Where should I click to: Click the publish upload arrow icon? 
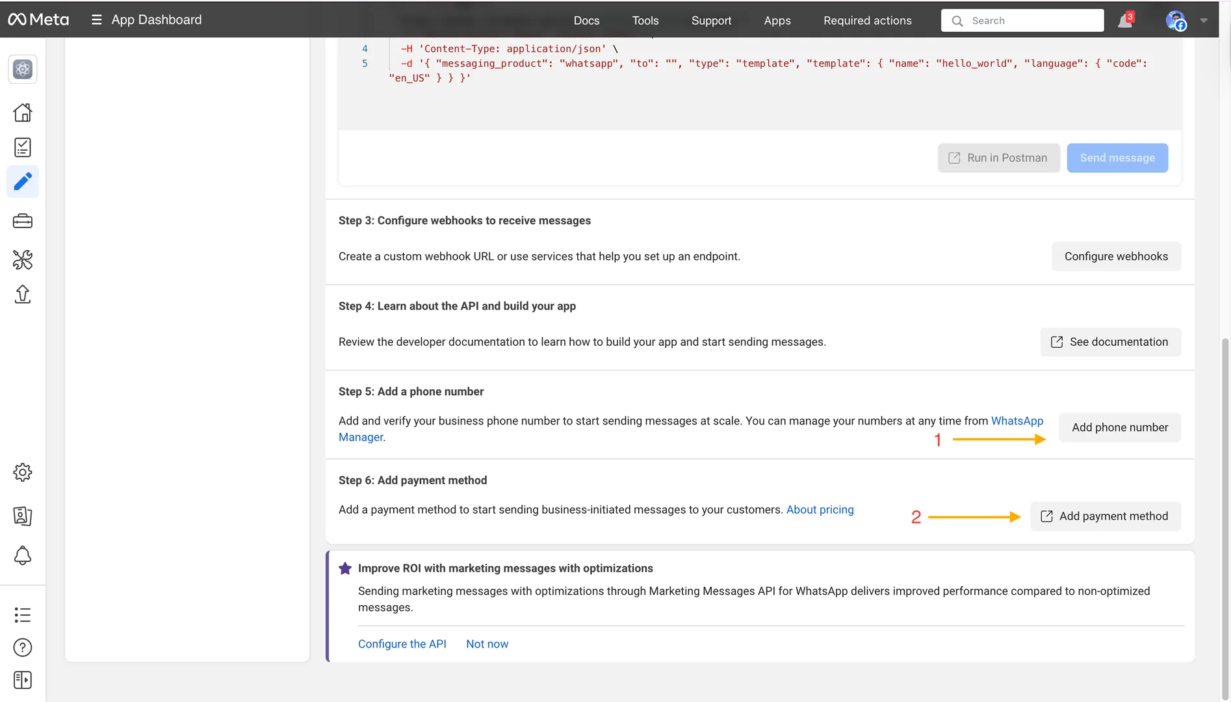point(23,294)
